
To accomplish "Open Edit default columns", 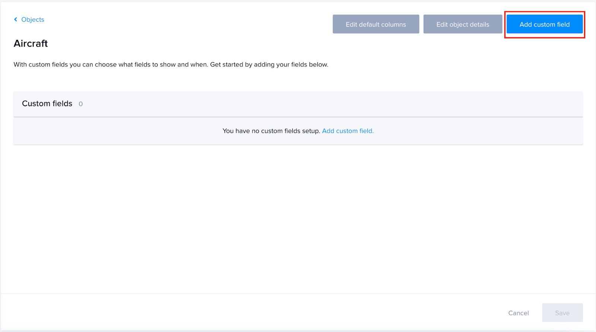I will point(376,24).
